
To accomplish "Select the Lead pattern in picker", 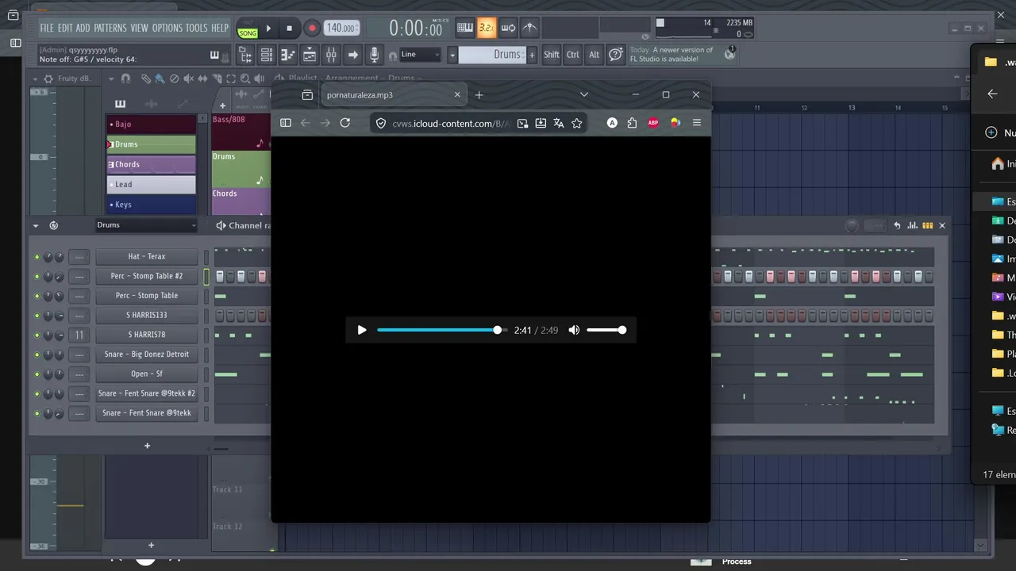I will [151, 185].
